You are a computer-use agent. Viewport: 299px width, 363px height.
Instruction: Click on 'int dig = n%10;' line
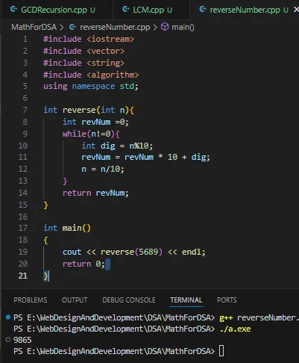click(117, 146)
